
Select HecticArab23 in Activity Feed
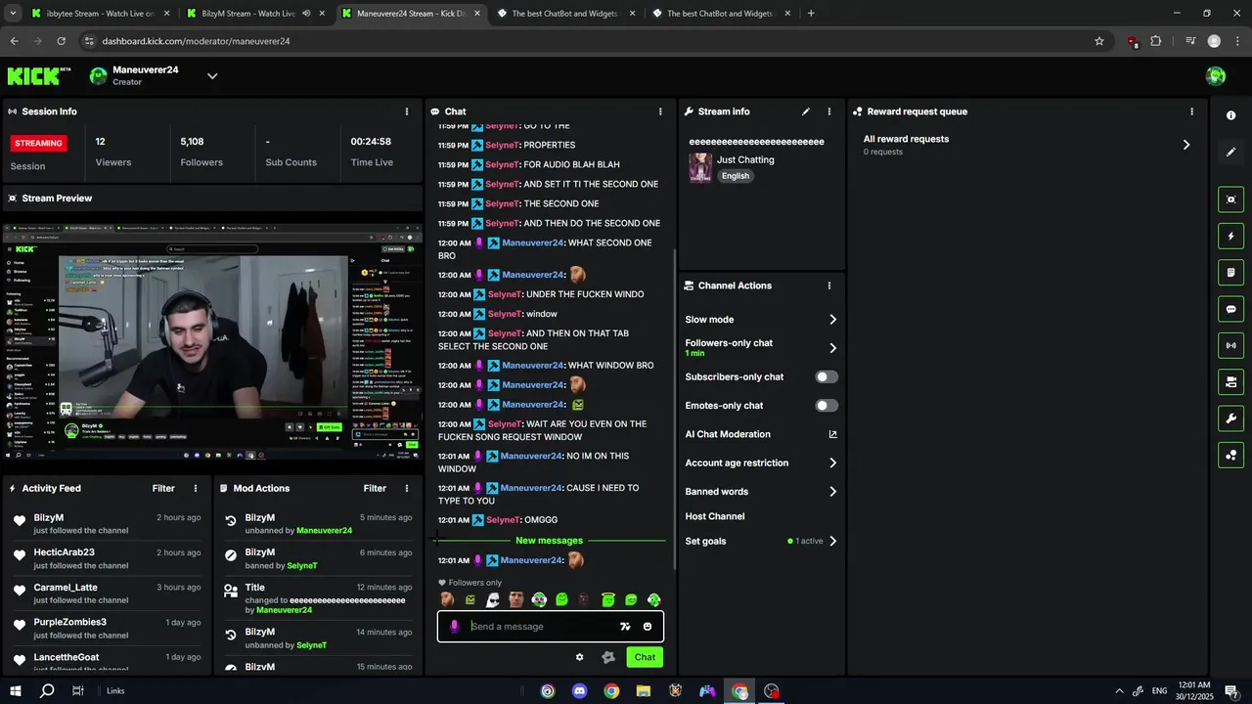click(65, 552)
